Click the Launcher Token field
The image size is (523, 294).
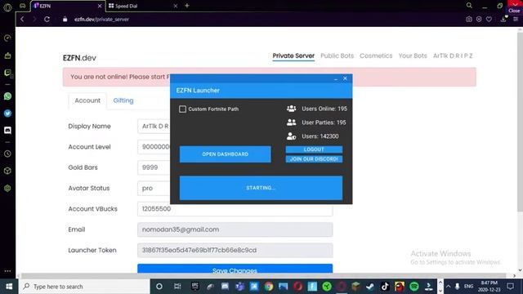click(235, 251)
